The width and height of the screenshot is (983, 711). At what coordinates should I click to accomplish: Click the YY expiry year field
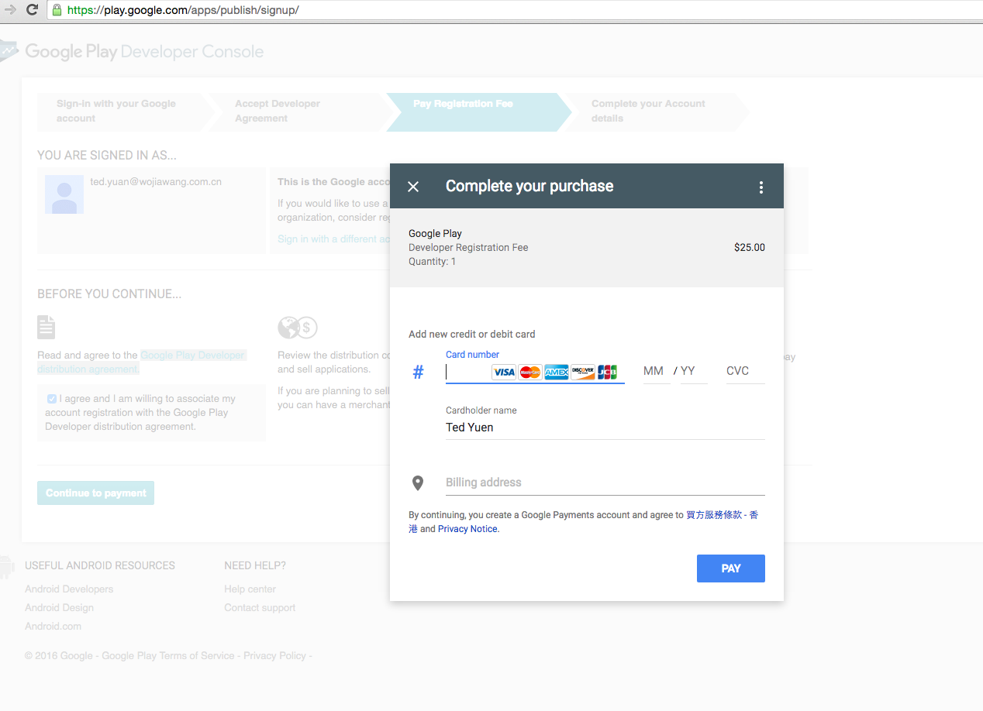pos(694,371)
